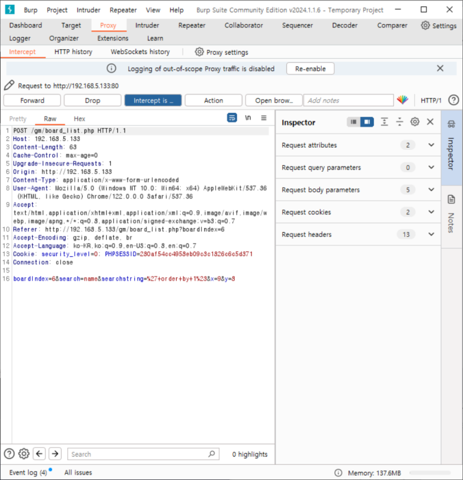The width and height of the screenshot is (463, 480).
Task: Forward the intercepted request
Action: (32, 100)
